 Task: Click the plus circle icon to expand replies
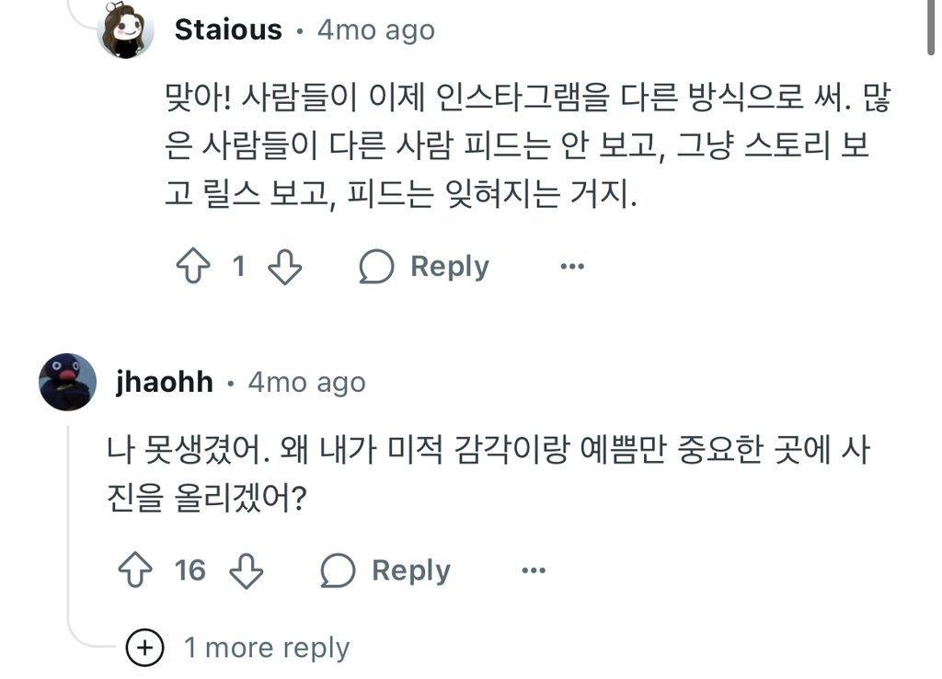tap(144, 648)
